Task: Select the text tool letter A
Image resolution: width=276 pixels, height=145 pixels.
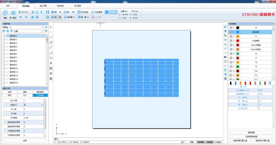Action: [x=51, y=63]
